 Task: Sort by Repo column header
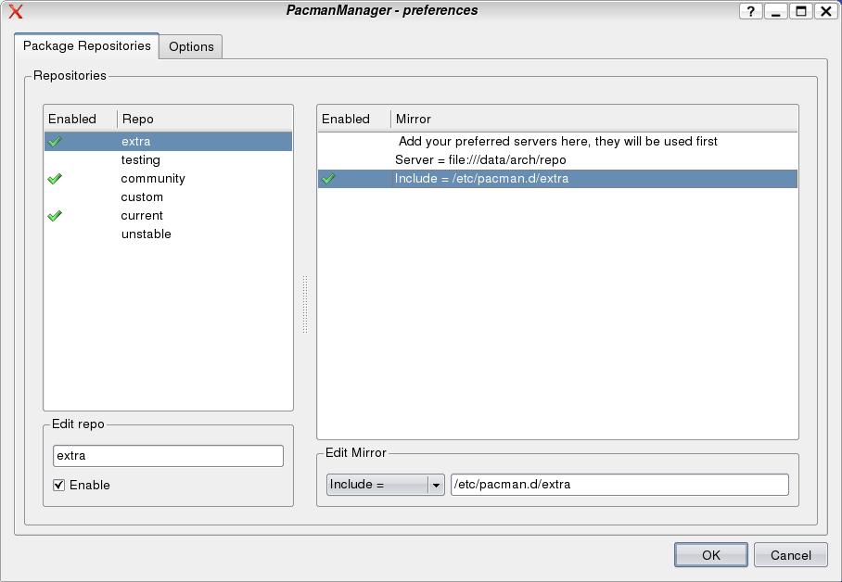click(x=205, y=120)
